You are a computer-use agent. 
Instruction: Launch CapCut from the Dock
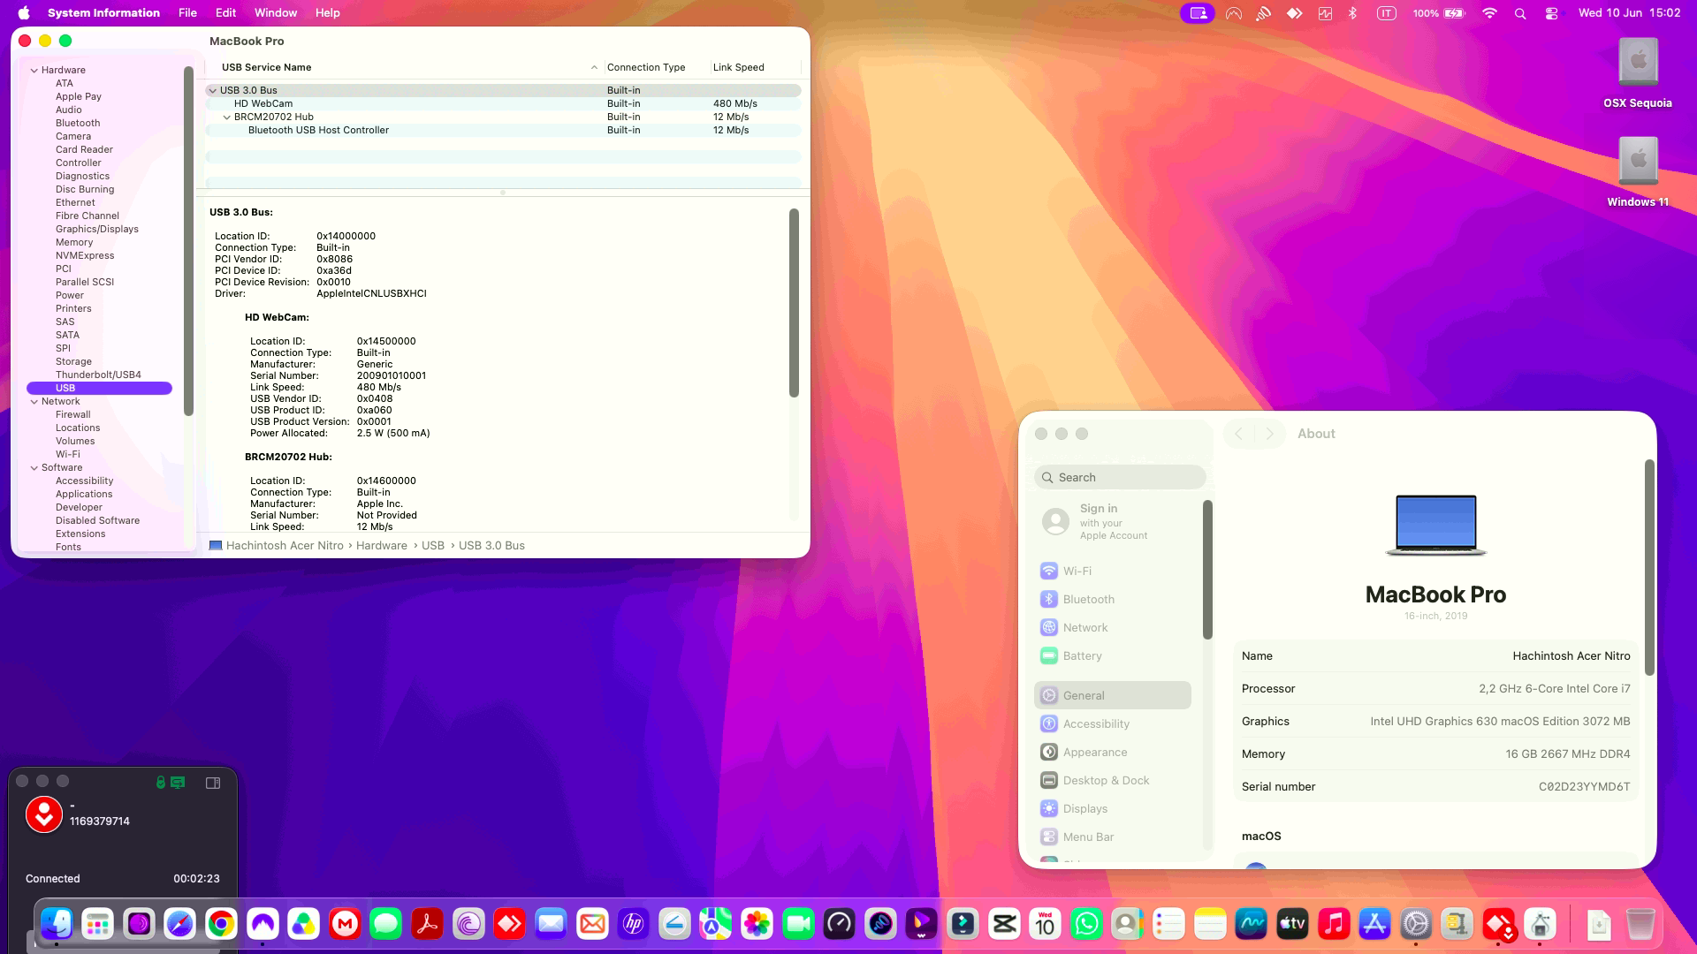(x=1004, y=924)
